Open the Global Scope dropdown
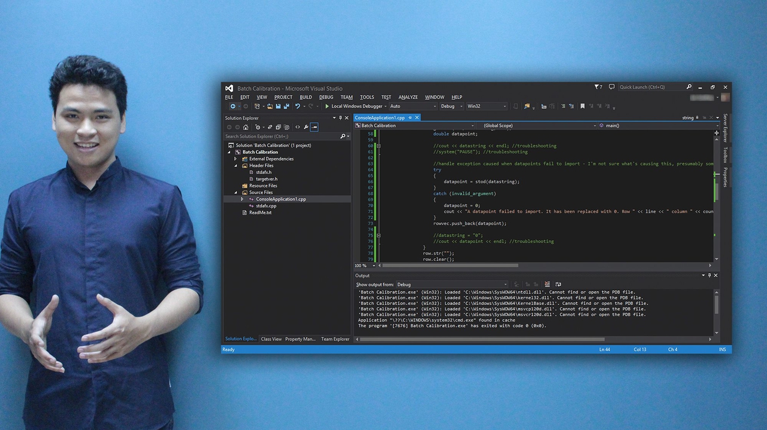 click(536, 126)
